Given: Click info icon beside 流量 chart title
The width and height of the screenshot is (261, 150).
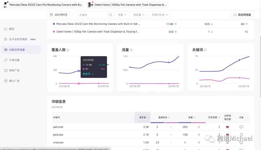Looking at the screenshot, I should pos(131,50).
